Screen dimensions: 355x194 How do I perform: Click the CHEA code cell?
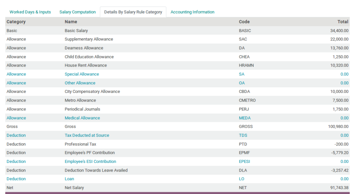pyautogui.click(x=244, y=57)
